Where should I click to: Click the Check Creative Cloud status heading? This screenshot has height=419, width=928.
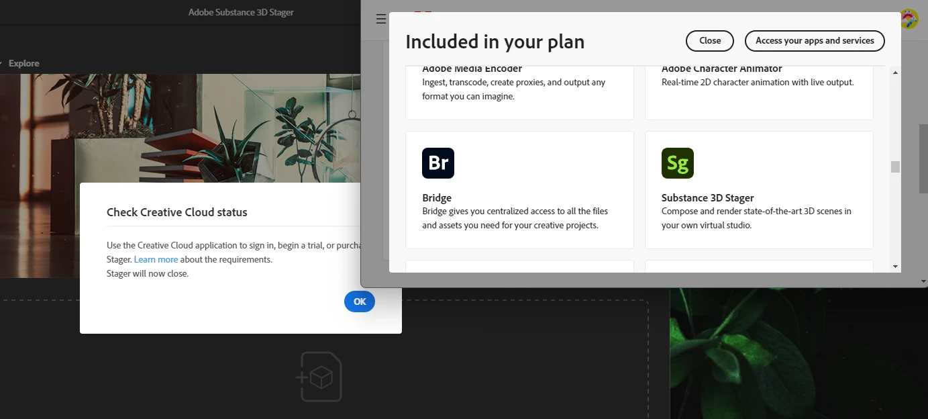[177, 212]
